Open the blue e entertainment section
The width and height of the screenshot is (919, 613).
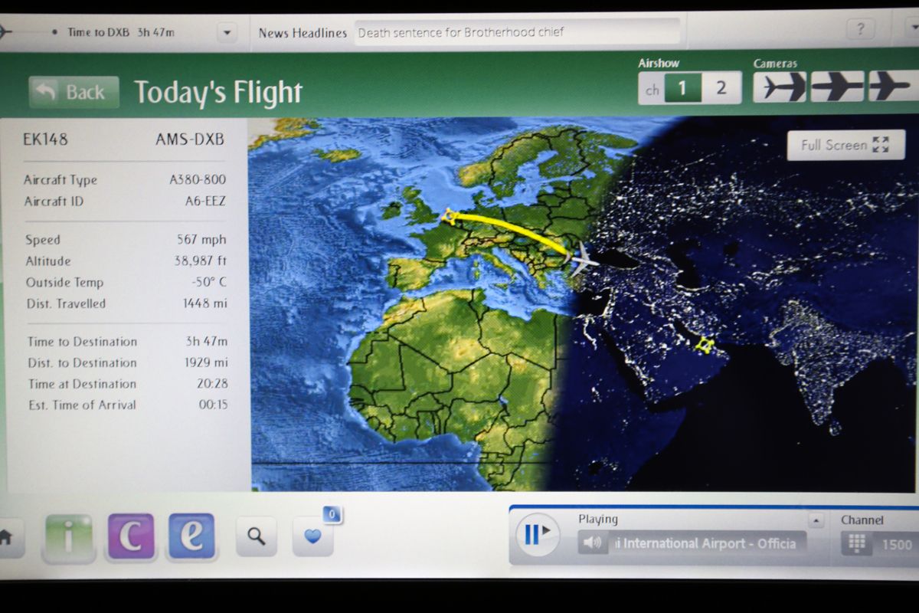tap(191, 536)
